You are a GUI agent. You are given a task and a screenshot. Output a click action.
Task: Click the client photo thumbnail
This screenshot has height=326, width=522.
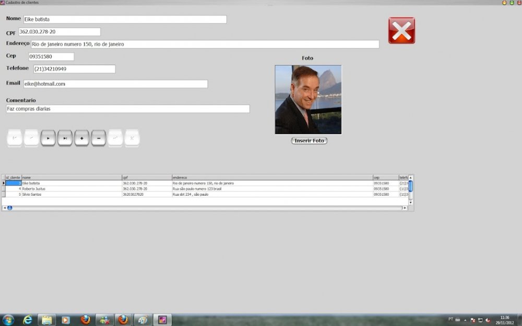tap(308, 100)
